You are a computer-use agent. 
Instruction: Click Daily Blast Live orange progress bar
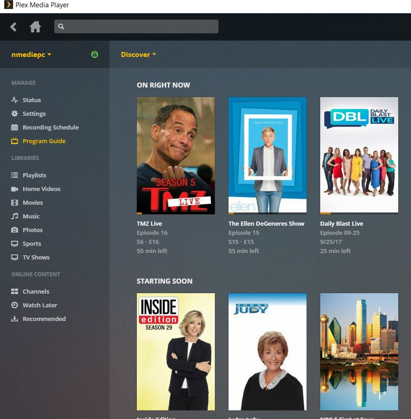325,213
